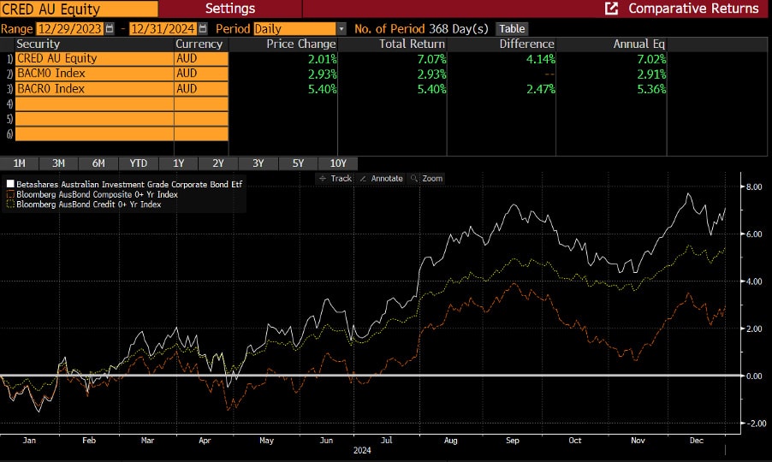
Task: Click the AUD currency cell for BACR0
Action: pyautogui.click(x=201, y=89)
